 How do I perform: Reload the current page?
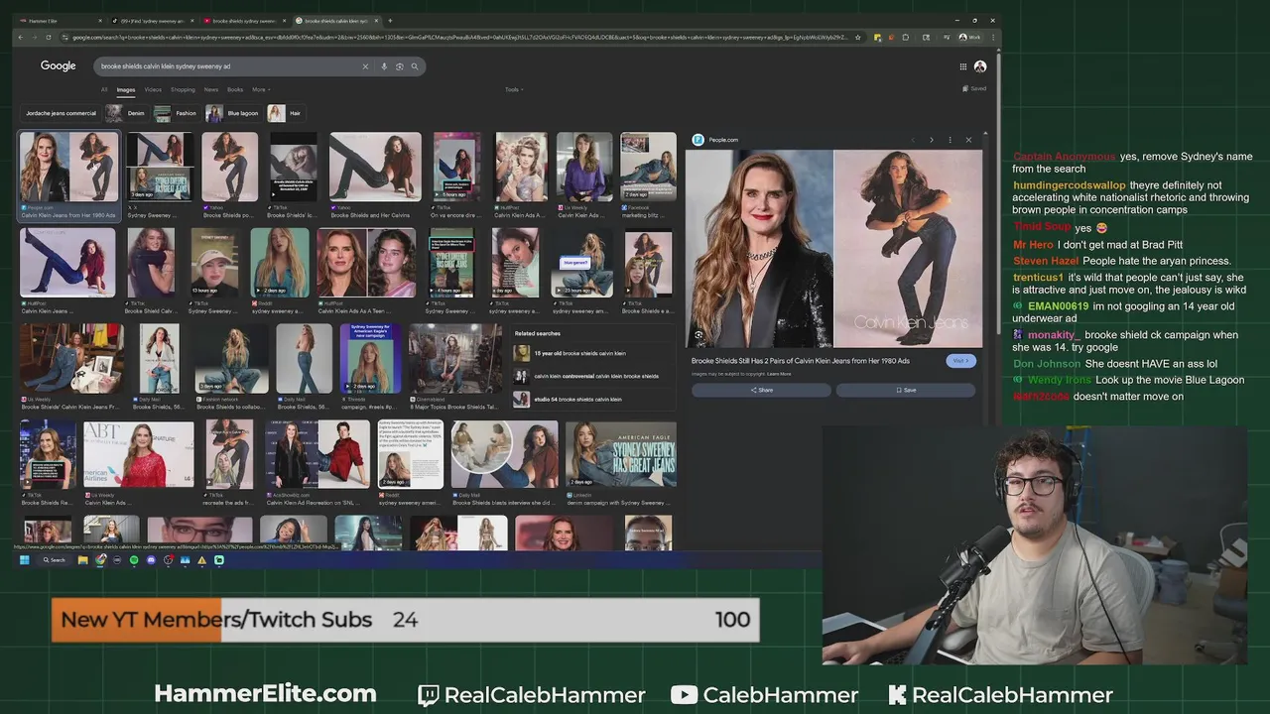(x=50, y=38)
